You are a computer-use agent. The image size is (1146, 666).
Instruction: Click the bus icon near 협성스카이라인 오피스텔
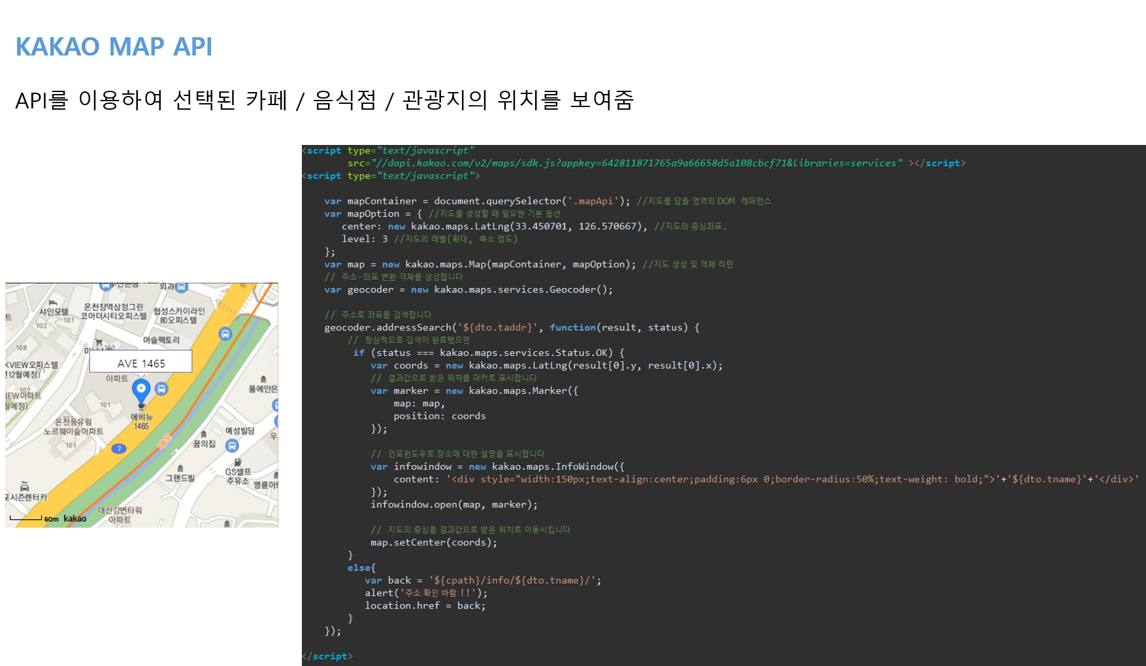[225, 334]
